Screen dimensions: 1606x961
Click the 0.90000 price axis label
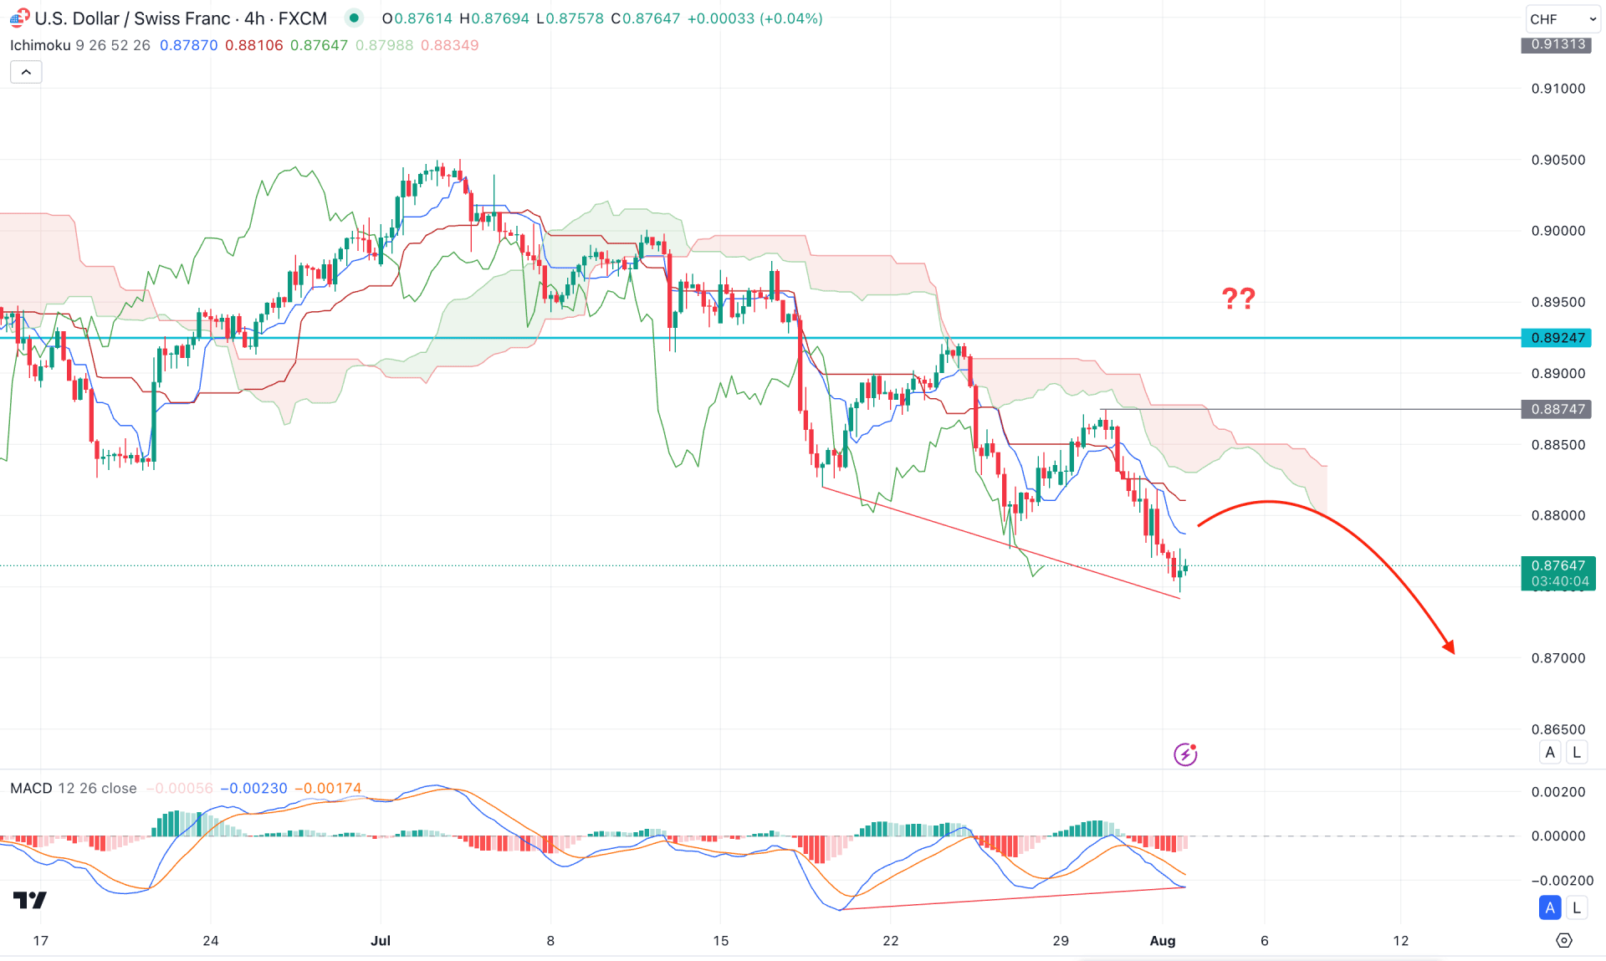point(1557,231)
